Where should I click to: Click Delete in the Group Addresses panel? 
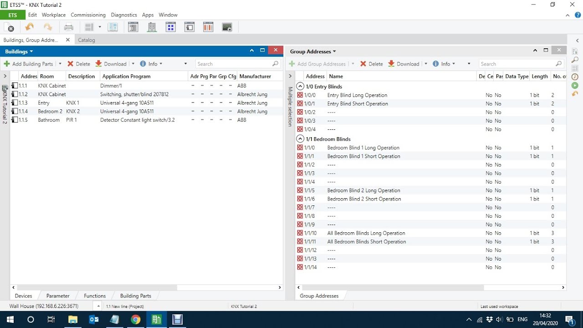(372, 64)
